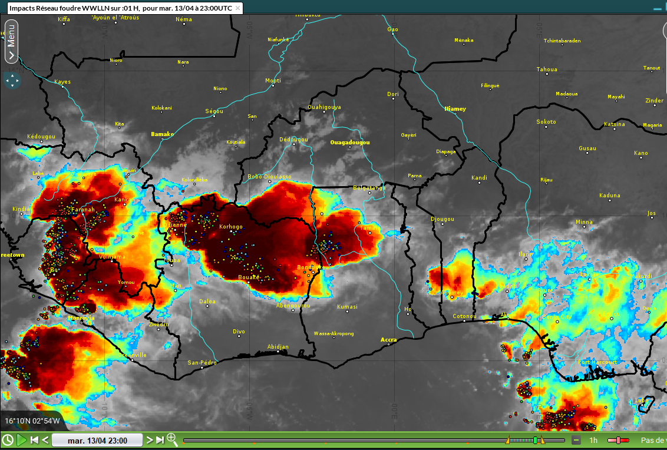The width and height of the screenshot is (667, 450).
Task: Click the Sokoto city label on the map
Action: click(x=546, y=122)
